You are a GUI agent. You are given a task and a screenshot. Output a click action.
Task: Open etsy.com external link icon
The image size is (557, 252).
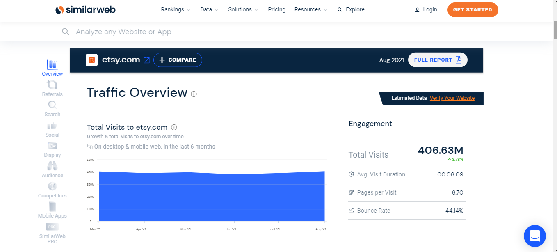tap(147, 60)
